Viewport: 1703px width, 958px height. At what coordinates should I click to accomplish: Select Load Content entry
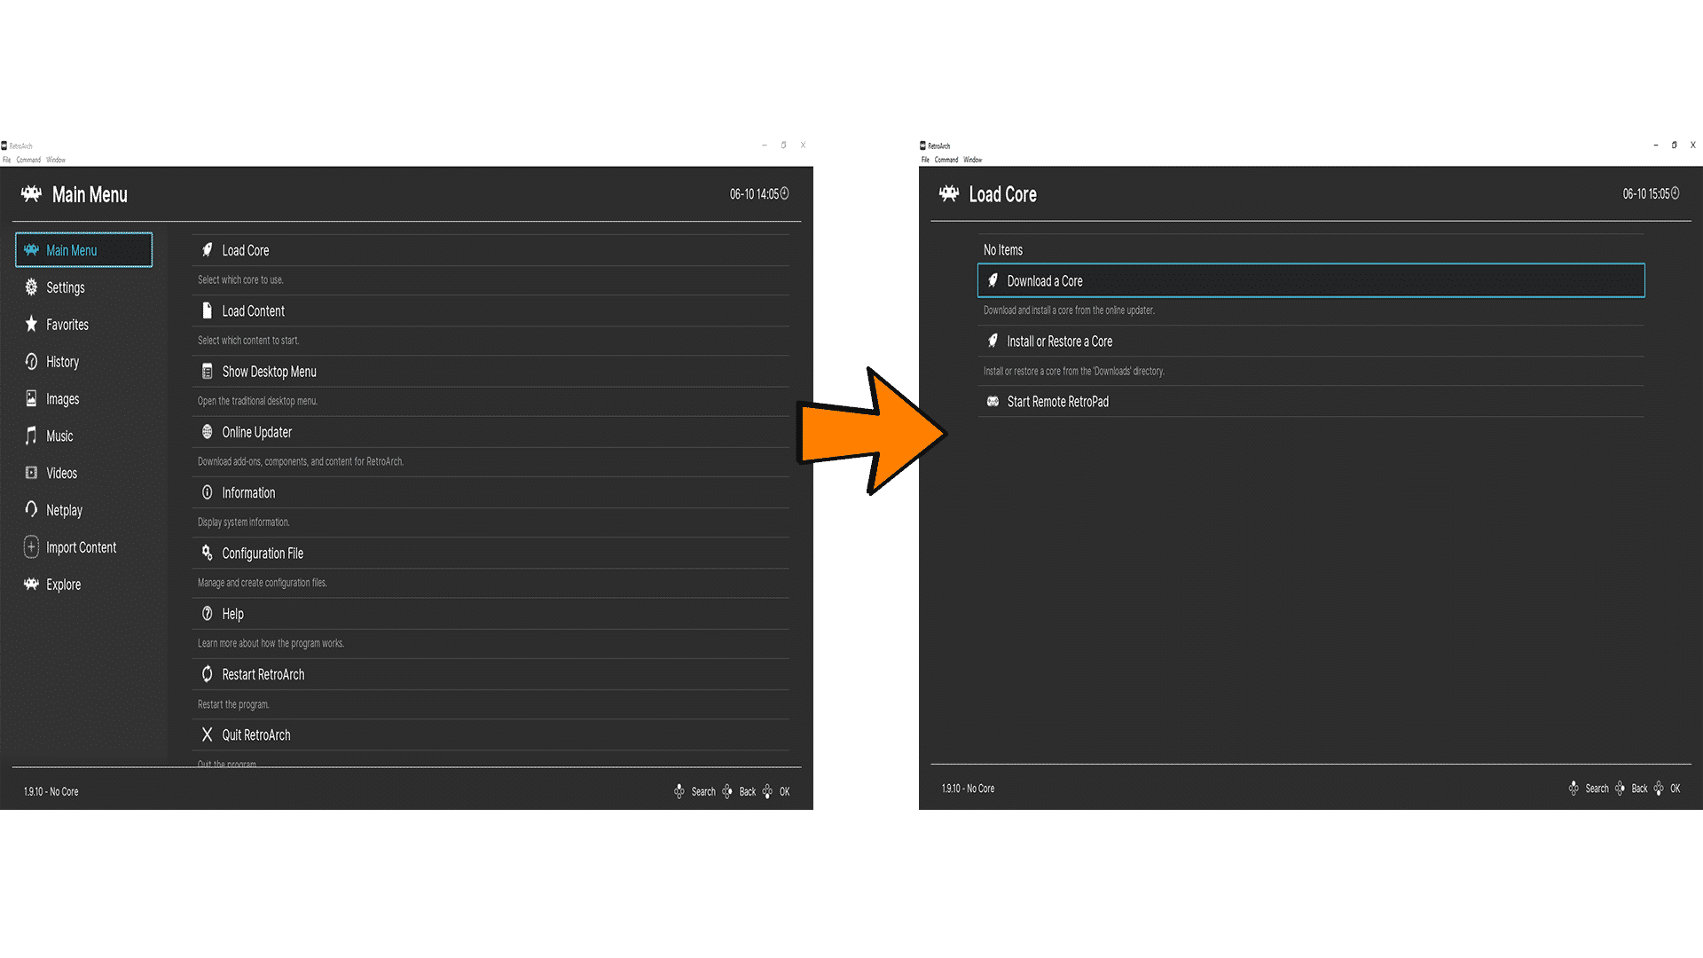click(253, 311)
